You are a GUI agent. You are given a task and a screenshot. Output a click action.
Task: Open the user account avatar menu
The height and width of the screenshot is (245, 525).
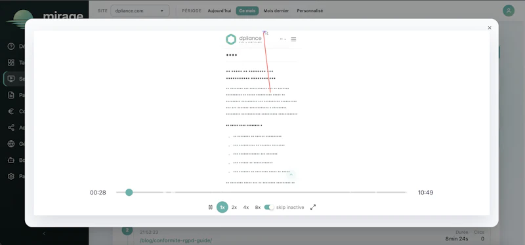point(508,10)
